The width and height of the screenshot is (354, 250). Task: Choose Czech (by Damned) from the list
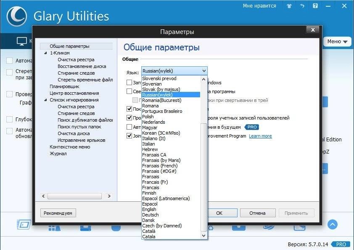[x=162, y=225]
